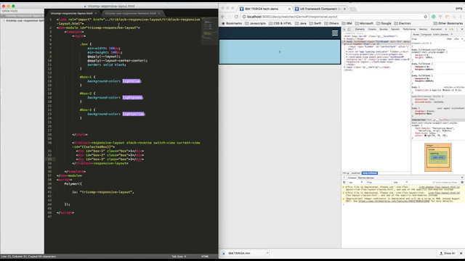Select the DevTools Network tab
Viewport: 465px width, 261px height.
point(395,29)
